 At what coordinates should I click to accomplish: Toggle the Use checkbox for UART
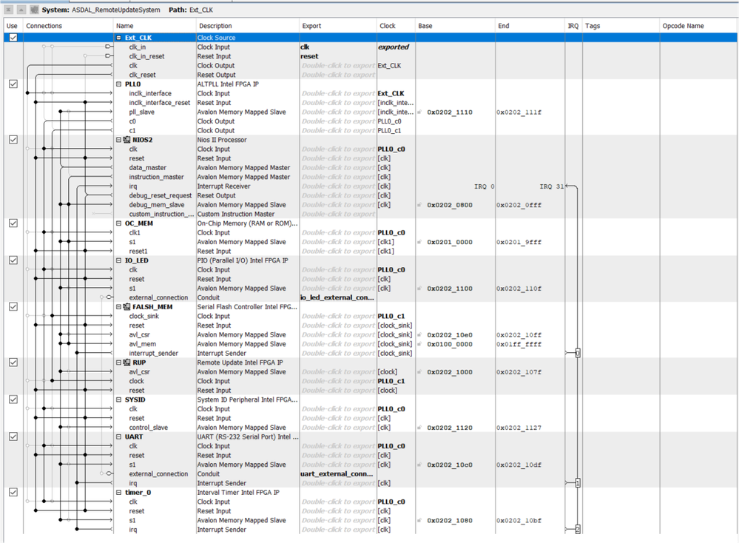click(13, 436)
